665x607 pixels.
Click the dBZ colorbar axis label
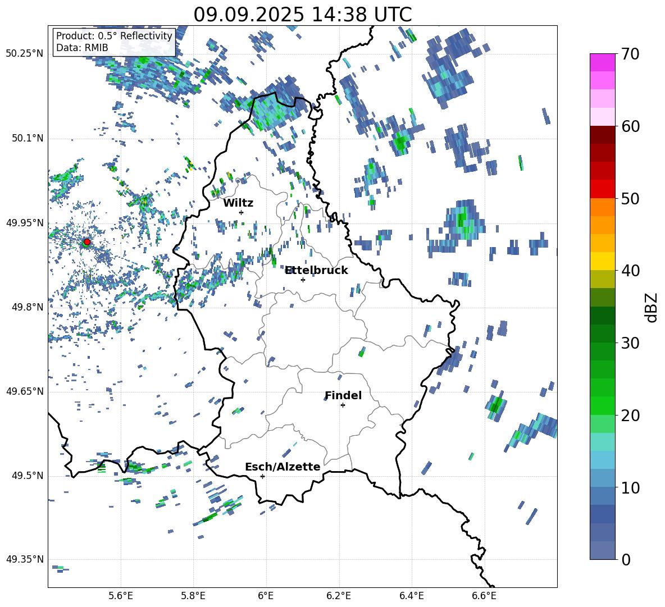(x=651, y=307)
